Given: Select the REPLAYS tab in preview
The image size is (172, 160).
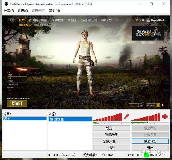Looking at the screenshot, I should pyautogui.click(x=106, y=20).
